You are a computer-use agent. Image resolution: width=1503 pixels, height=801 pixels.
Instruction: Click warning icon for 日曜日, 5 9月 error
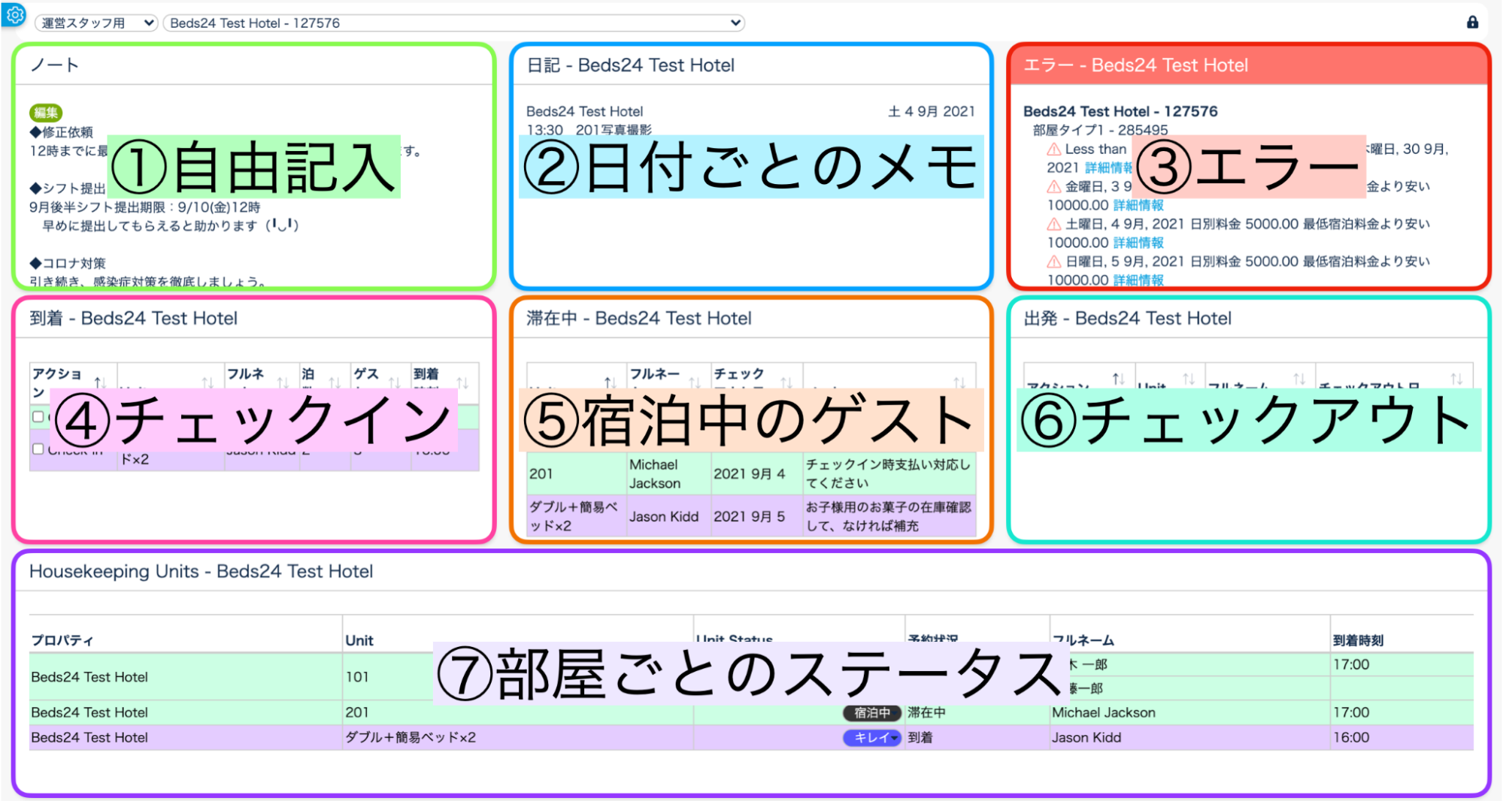click(1054, 261)
